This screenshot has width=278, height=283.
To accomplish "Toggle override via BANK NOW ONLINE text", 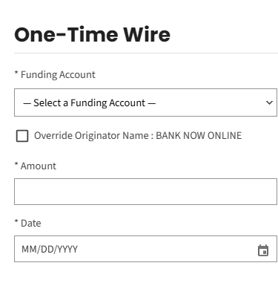I will pos(199,136).
